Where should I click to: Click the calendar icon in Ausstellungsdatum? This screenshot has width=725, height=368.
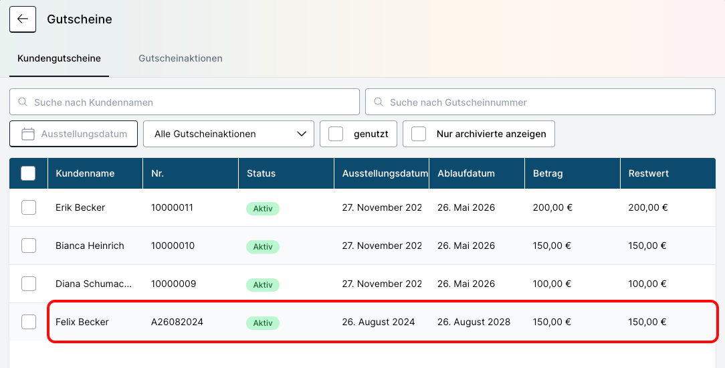tap(28, 134)
